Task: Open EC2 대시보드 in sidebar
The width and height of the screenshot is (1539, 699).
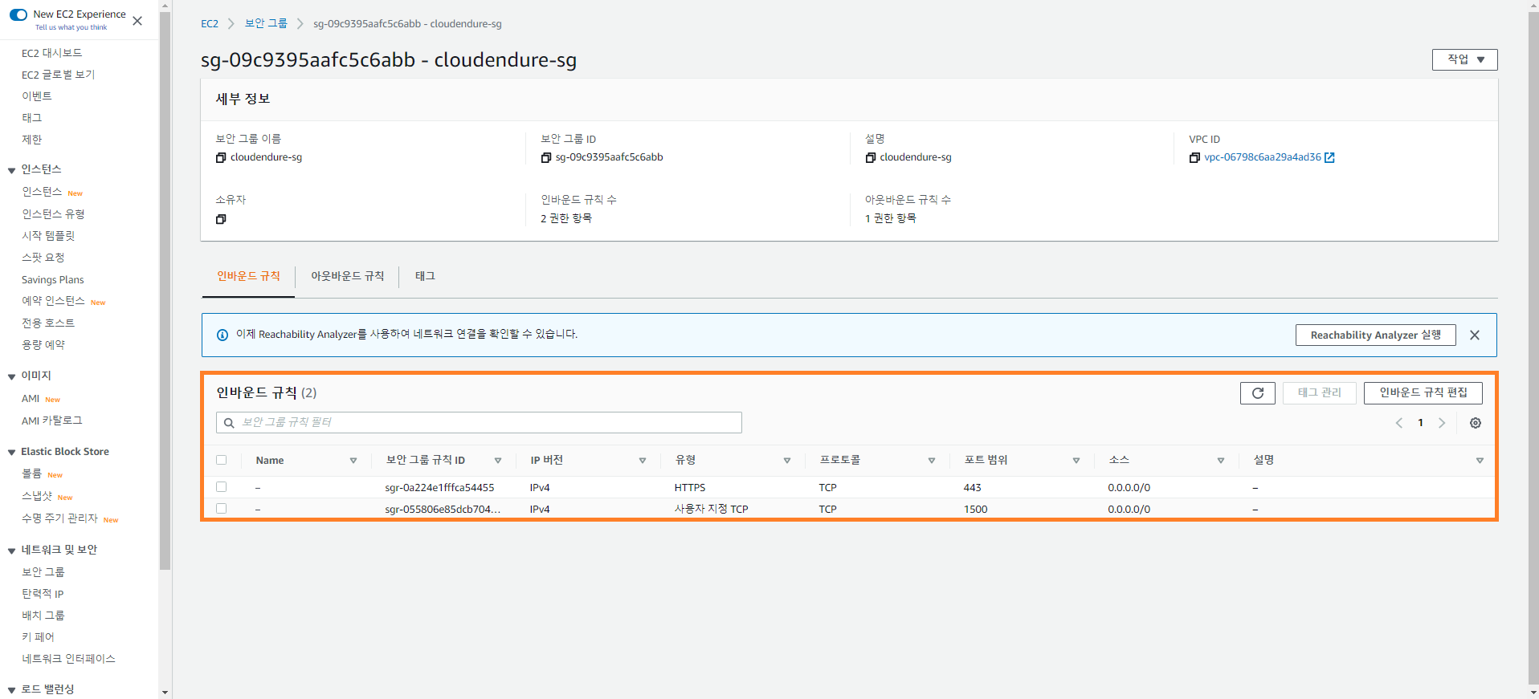Action: click(x=51, y=53)
